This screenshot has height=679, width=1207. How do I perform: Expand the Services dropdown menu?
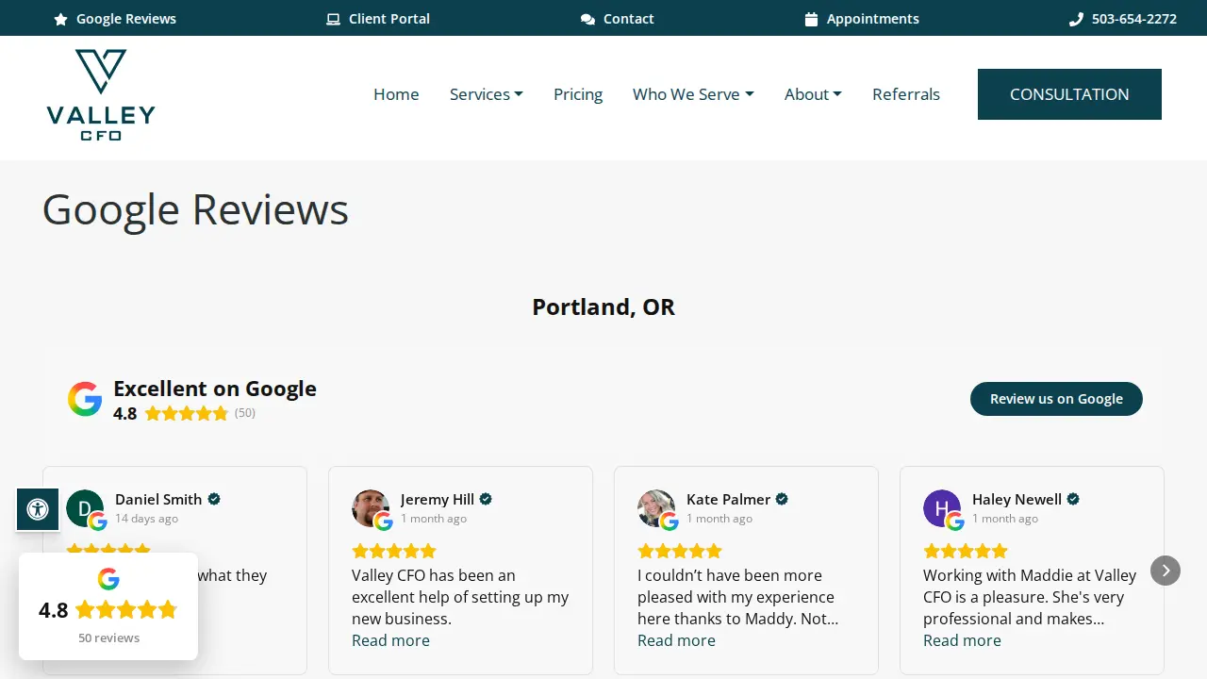click(x=487, y=94)
